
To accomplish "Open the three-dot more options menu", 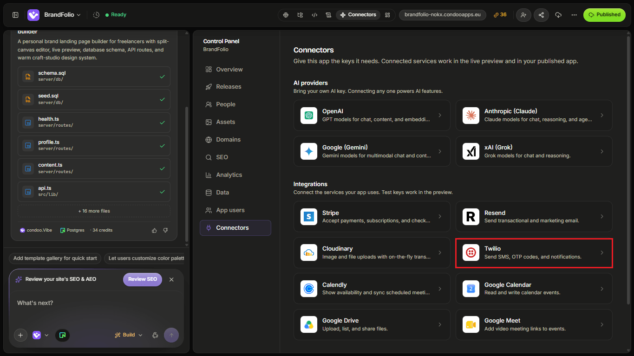I will (x=574, y=15).
